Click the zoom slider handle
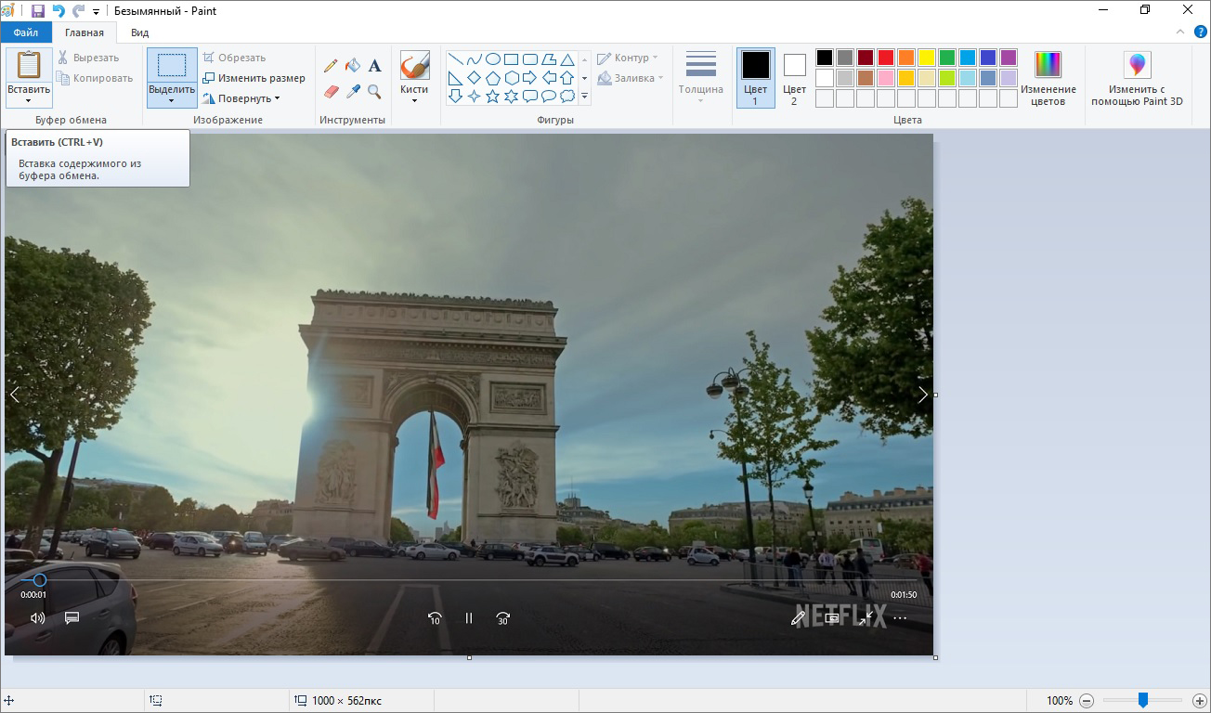 (1143, 700)
